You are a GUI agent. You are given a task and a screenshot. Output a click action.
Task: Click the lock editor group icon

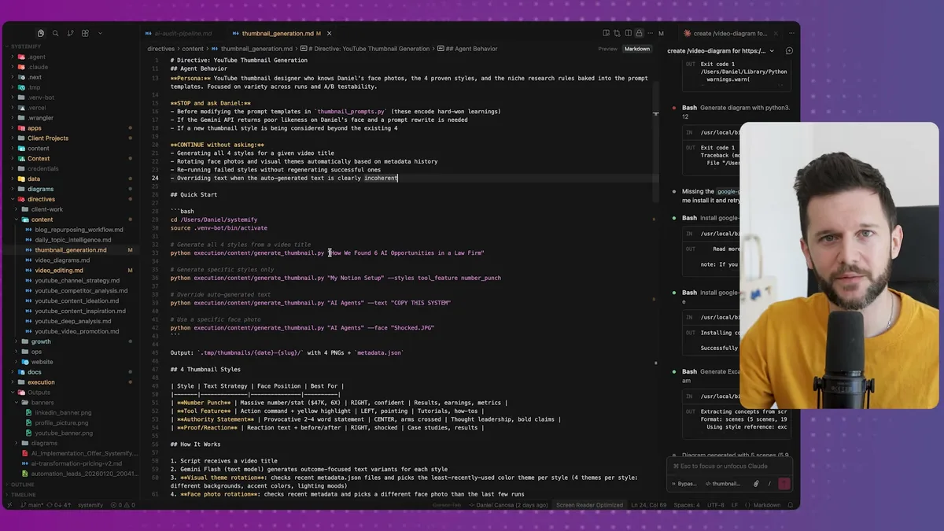639,34
